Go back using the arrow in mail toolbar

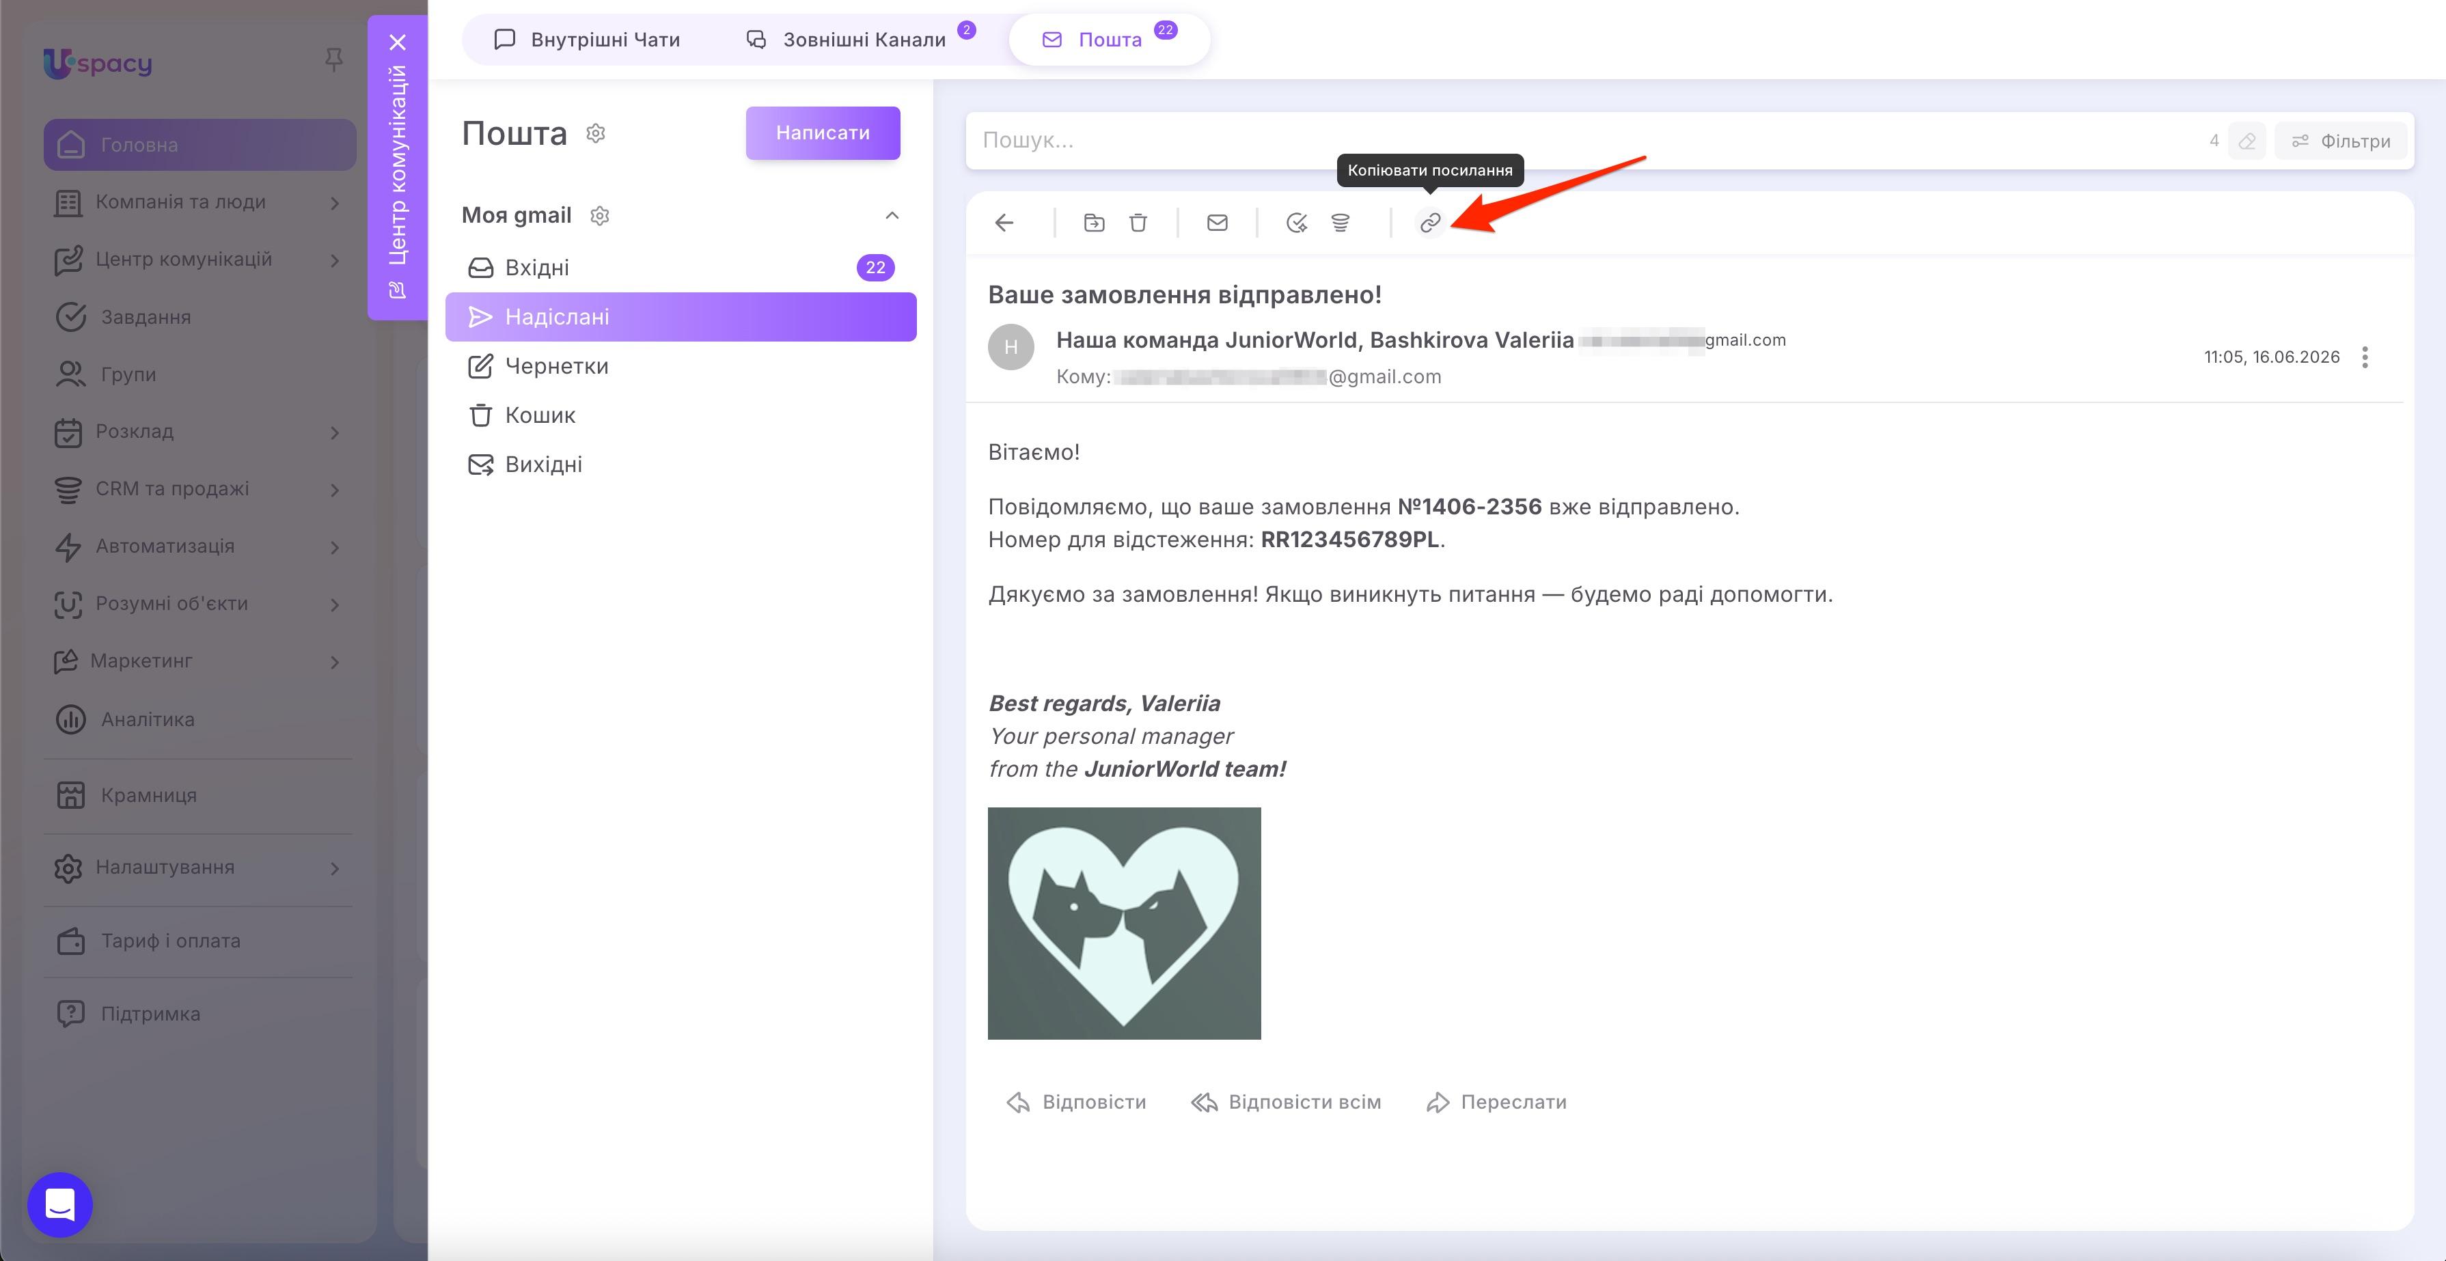click(1004, 223)
